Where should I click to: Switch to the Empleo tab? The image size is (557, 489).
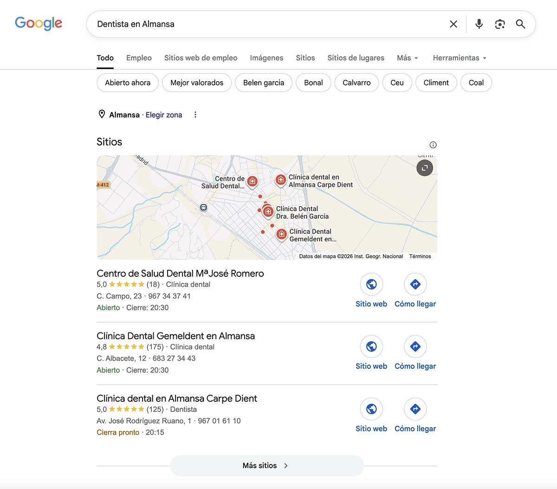(x=139, y=58)
